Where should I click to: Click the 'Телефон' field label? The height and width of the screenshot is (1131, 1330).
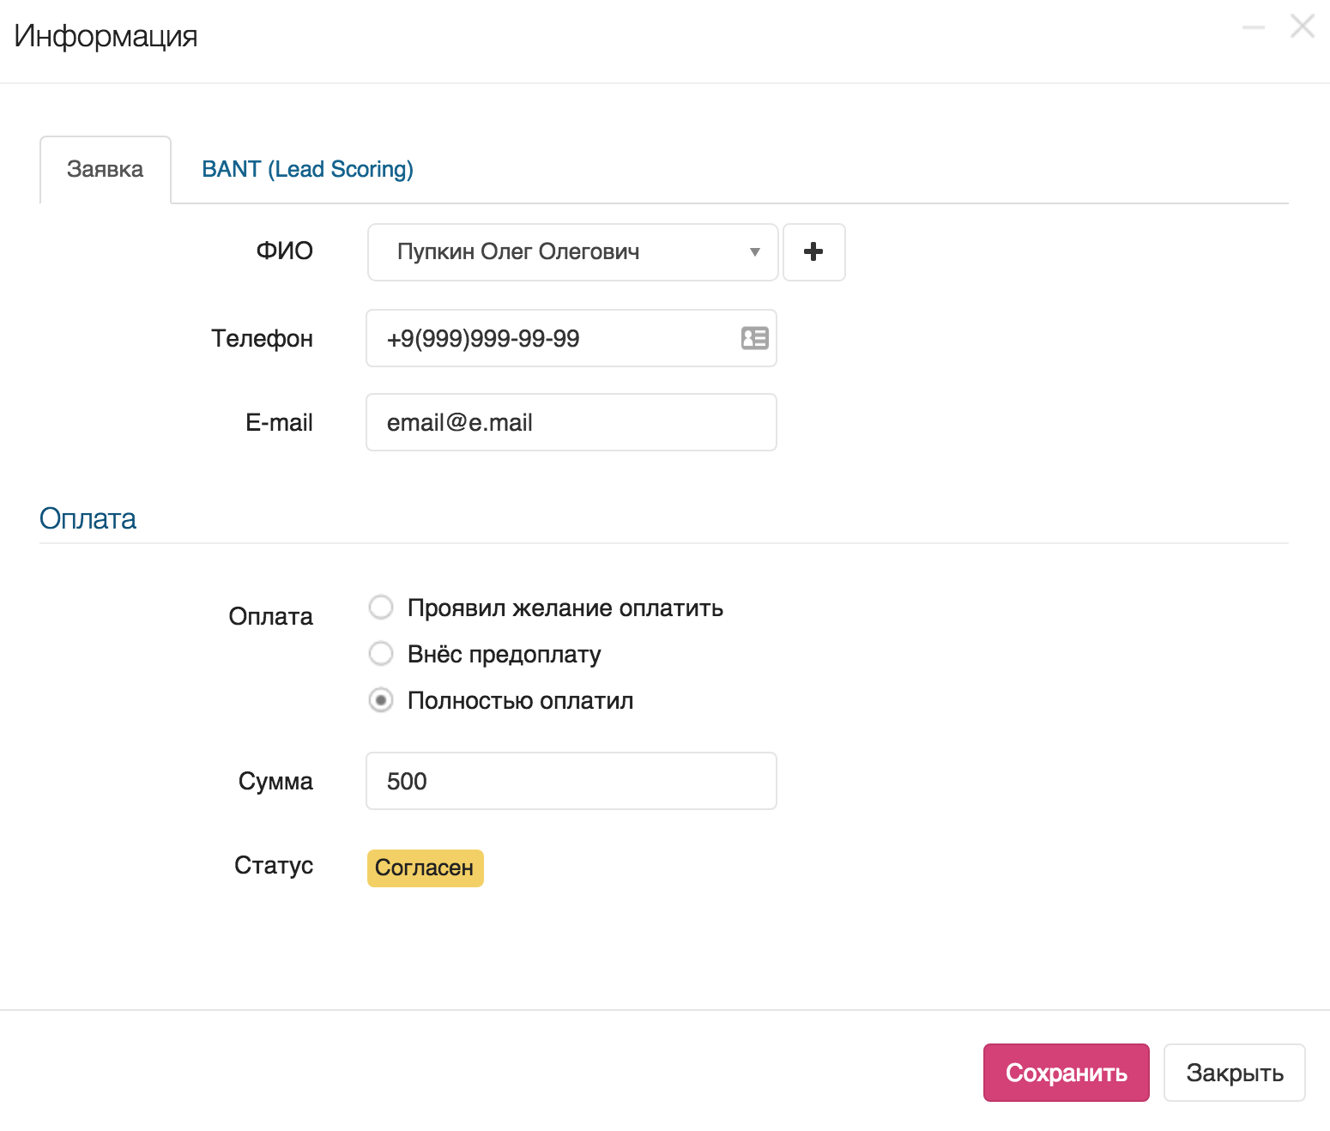pyautogui.click(x=262, y=339)
